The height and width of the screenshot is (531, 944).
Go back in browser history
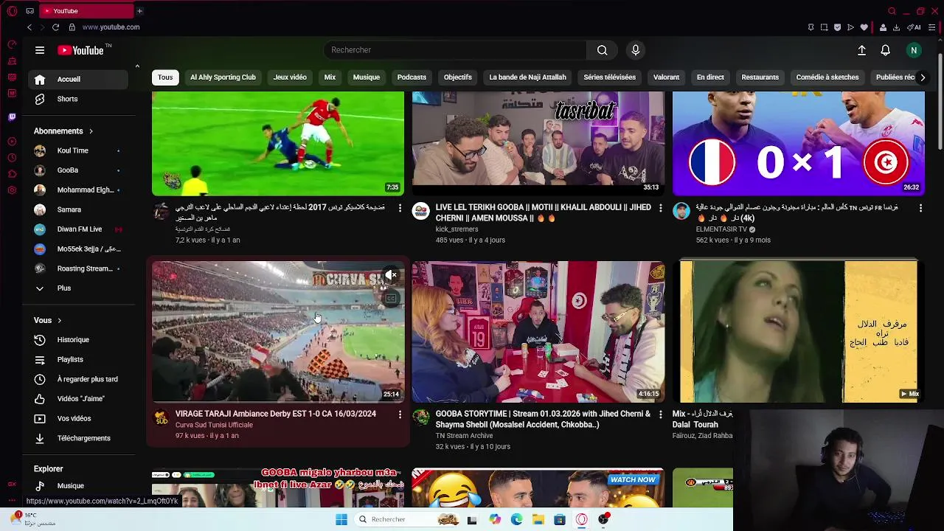click(29, 27)
